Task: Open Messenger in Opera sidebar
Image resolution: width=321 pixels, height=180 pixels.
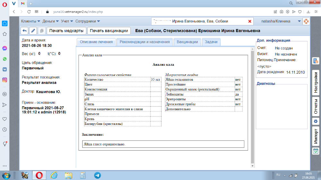Action: (5, 48)
